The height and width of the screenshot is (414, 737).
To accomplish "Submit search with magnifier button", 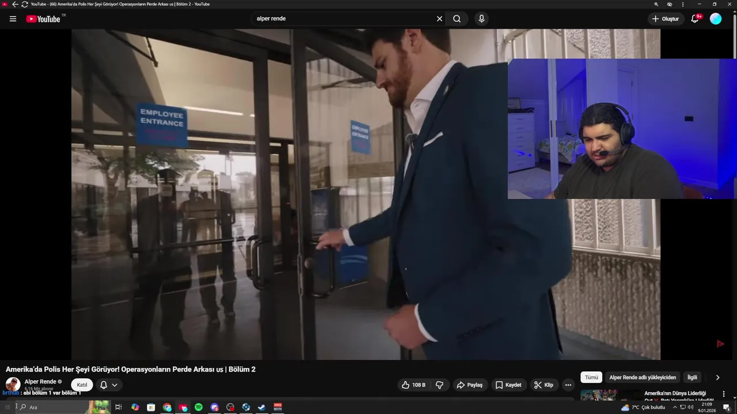I will point(457,19).
